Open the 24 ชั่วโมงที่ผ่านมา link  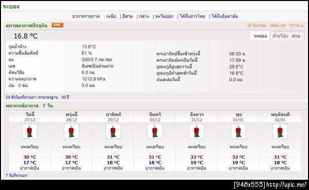21,97
